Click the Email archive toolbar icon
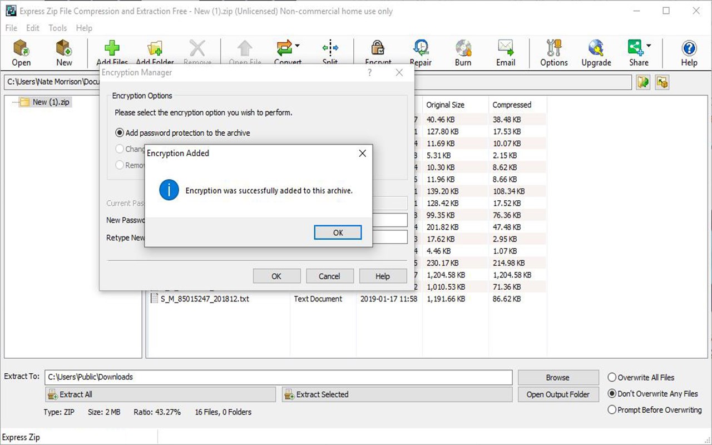 pyautogui.click(x=506, y=53)
